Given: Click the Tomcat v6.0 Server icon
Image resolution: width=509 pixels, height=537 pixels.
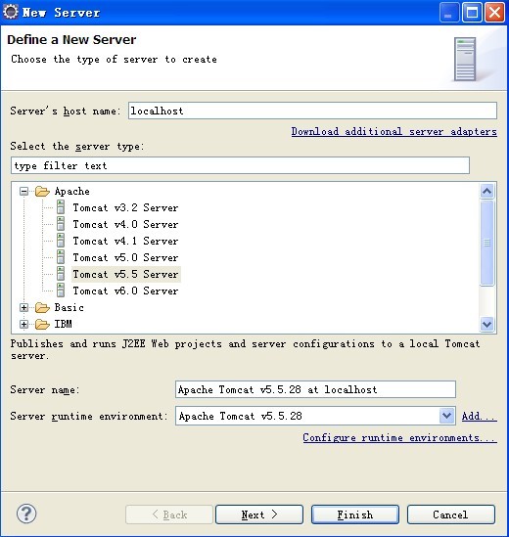Looking at the screenshot, I should (61, 291).
